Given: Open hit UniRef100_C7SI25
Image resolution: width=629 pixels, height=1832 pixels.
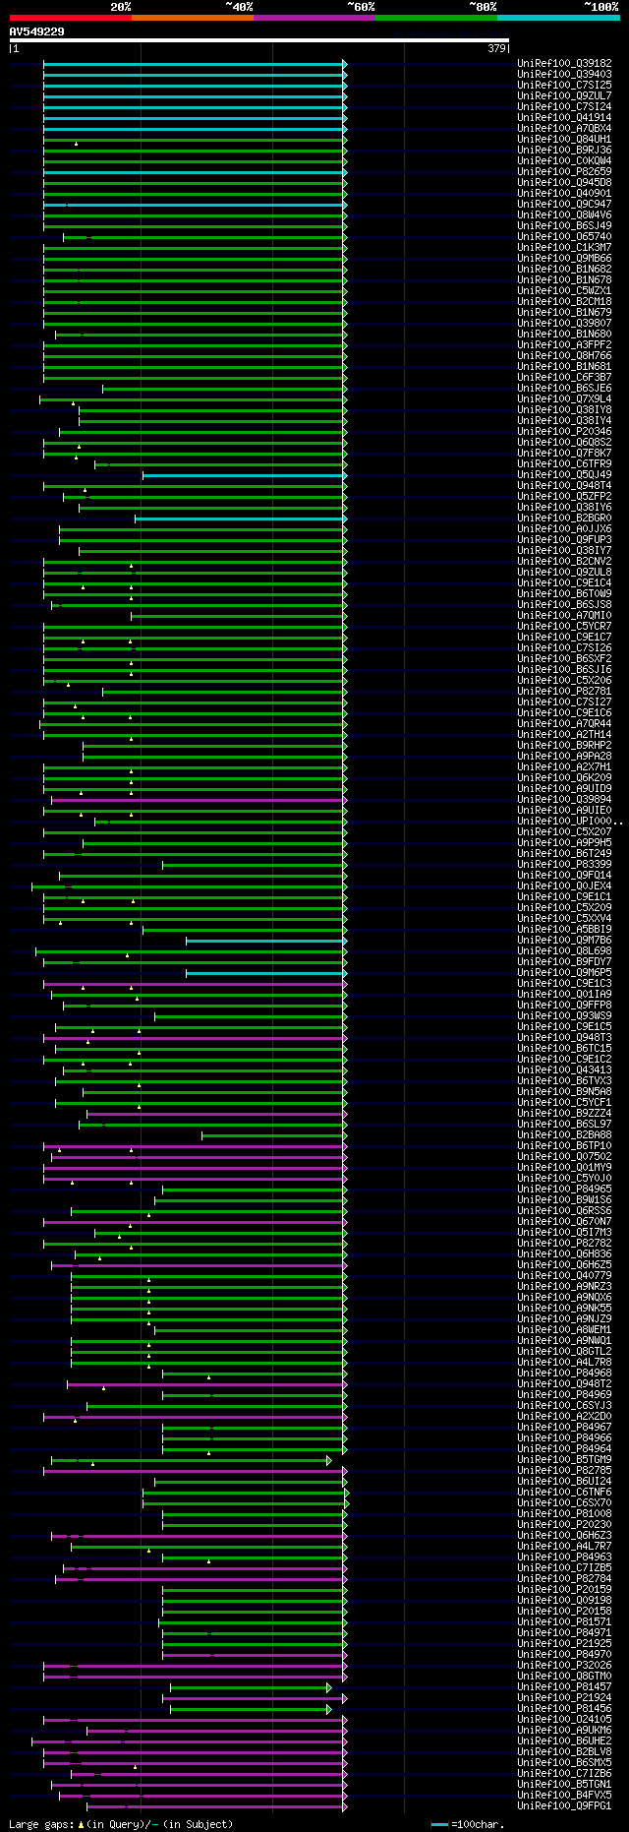Looking at the screenshot, I should [x=564, y=86].
